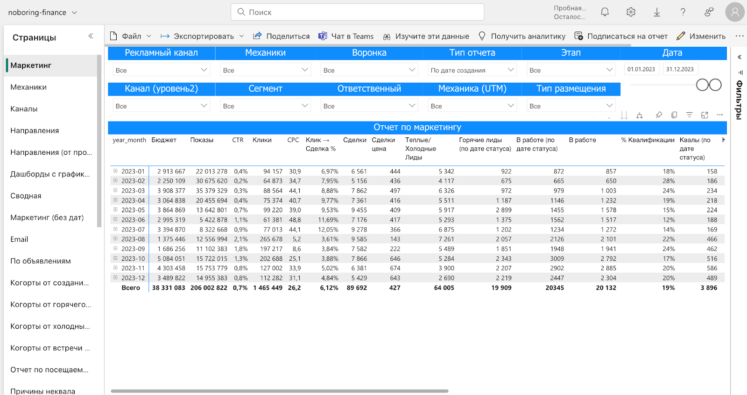The image size is (747, 395).
Task: Pin the marketing report visual
Action: 659,115
